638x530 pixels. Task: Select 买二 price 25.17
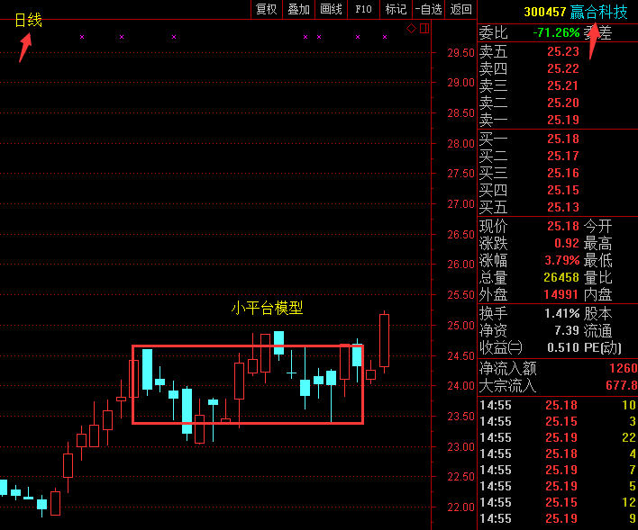tap(562, 156)
